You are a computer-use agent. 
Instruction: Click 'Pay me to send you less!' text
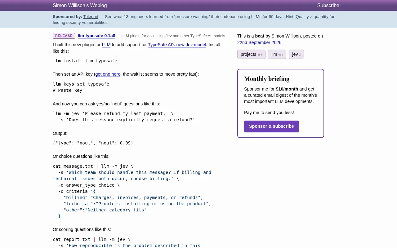coord(269,113)
